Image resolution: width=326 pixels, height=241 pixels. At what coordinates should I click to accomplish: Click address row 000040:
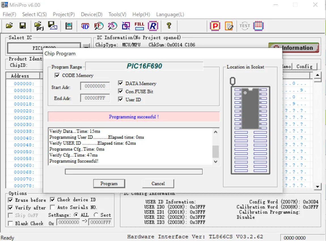pyautogui.click(x=24, y=138)
